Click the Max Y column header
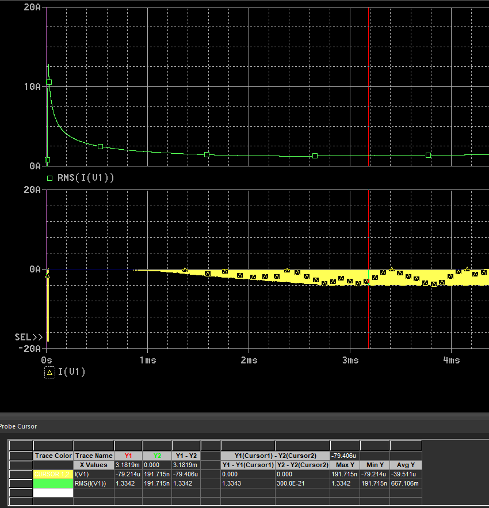 345,465
